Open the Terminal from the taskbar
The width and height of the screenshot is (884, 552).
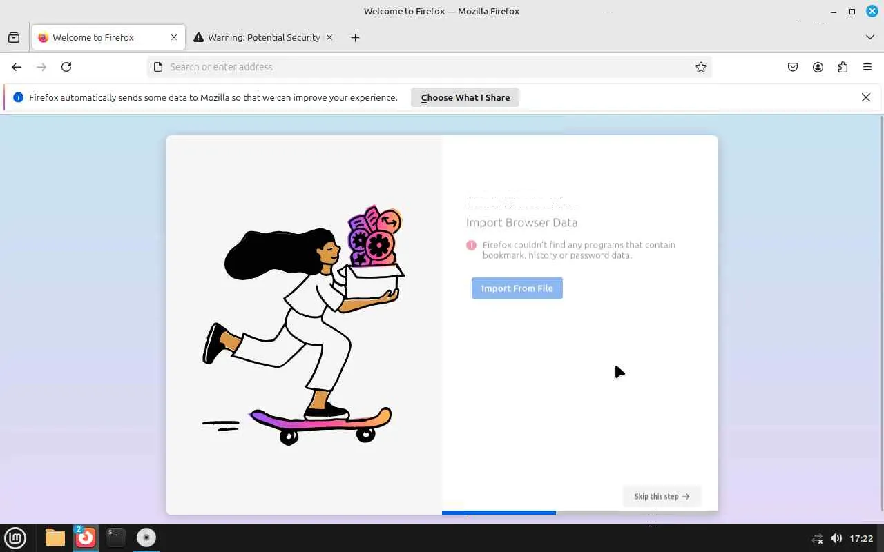point(116,538)
